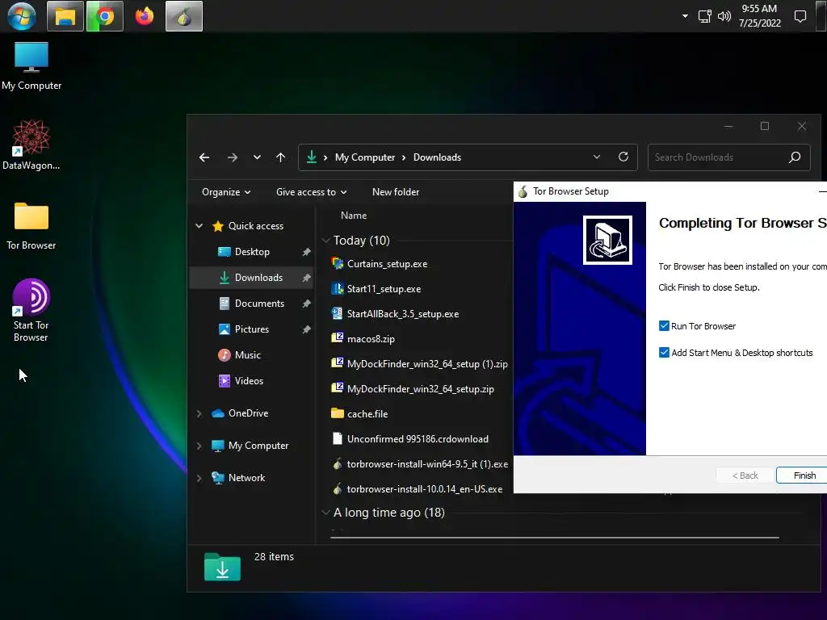Screen dimensions: 827x620
Task: Show hidden tray icons arrow
Action: (685, 16)
